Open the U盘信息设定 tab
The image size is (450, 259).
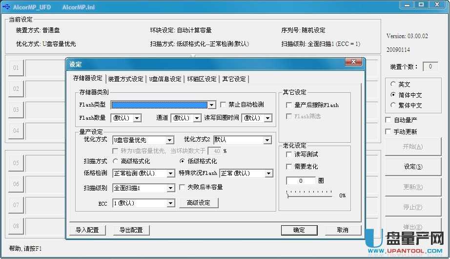pyautogui.click(x=165, y=79)
